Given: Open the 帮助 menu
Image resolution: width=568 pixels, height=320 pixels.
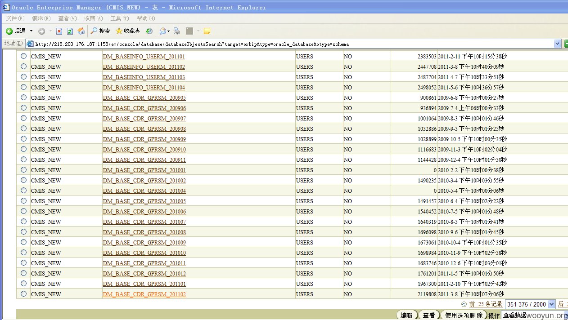Looking at the screenshot, I should 146,18.
